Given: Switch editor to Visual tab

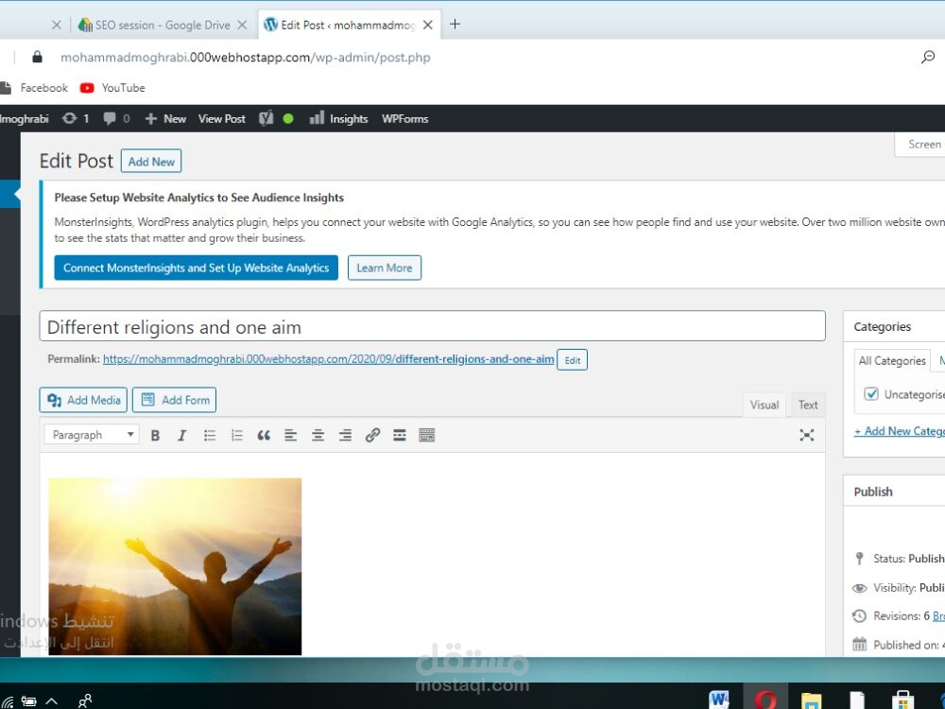Looking at the screenshot, I should tap(765, 405).
